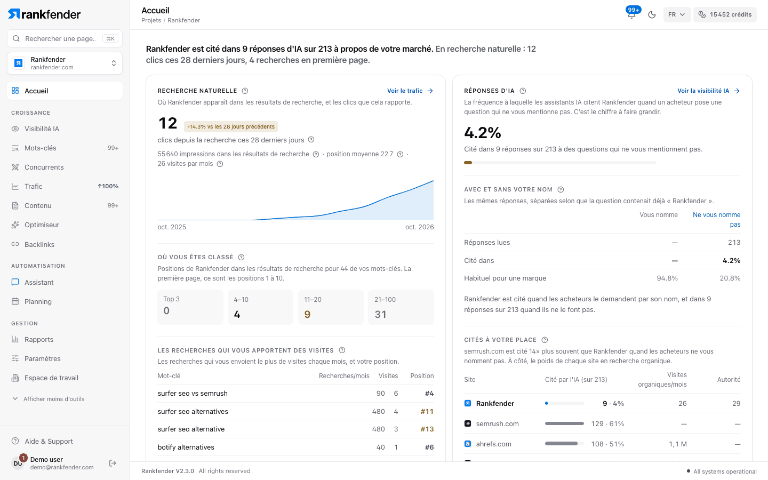
Task: Click the Ne vous nomme pas column header
Action: tap(716, 220)
